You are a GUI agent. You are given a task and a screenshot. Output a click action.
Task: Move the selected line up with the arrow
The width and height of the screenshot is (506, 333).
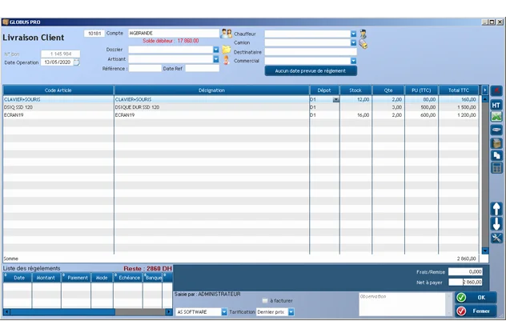pos(496,208)
